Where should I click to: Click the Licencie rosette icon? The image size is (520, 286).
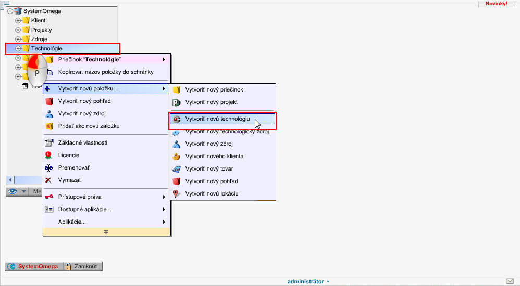[49, 155]
